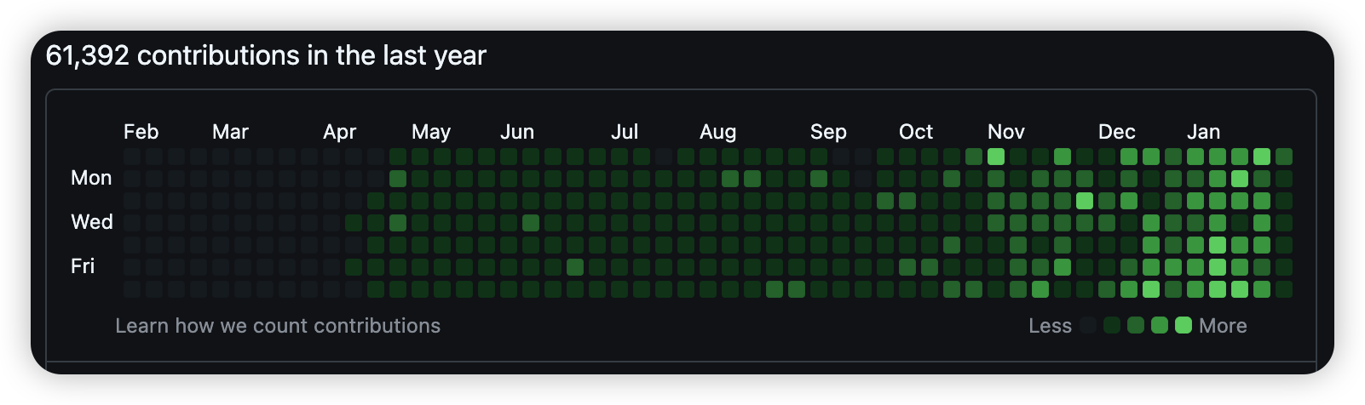Viewport: 1365px width, 405px height.
Task: Select the bottom-right cell of the grid
Action: (1284, 289)
